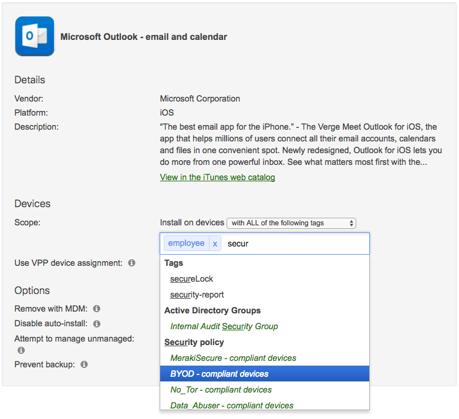Viewport: 459px width, 419px height.
Task: Click info icon next to Disable auto-install
Action: (x=97, y=323)
